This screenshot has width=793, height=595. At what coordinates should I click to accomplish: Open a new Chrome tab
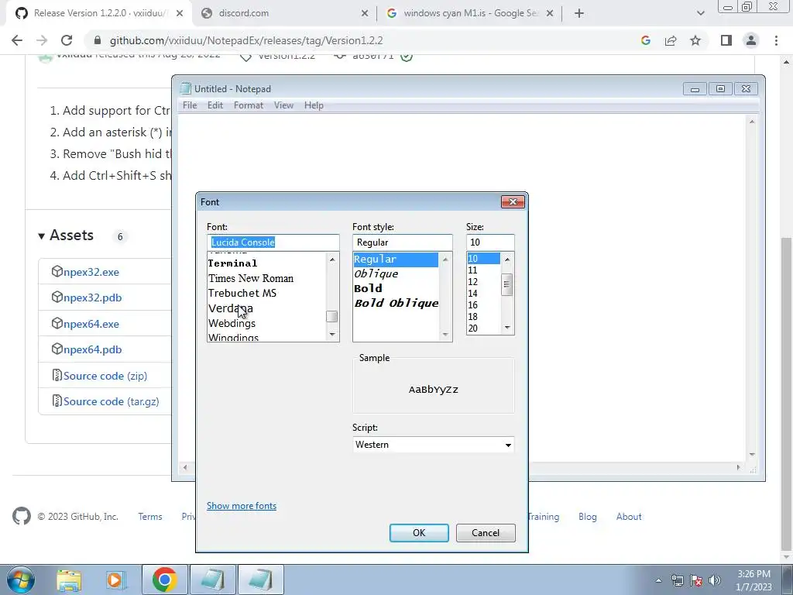click(x=579, y=13)
